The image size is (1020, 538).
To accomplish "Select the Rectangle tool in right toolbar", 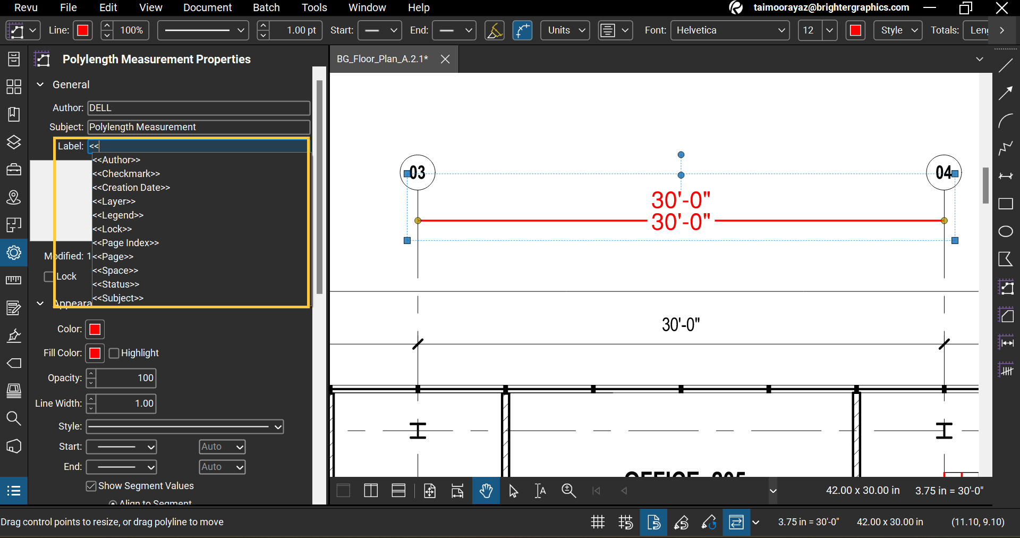I will point(1006,204).
